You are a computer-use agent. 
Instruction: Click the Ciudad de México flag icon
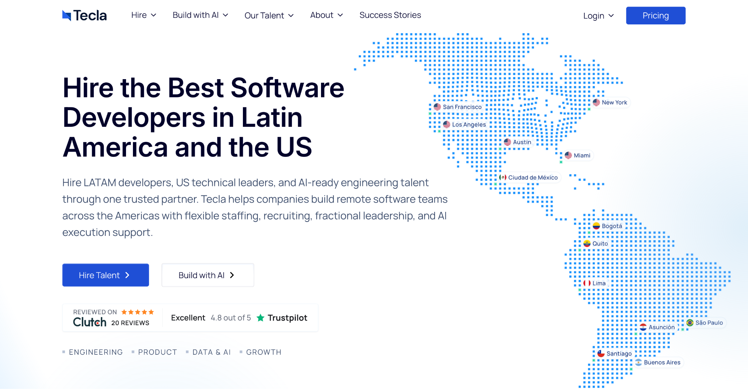(x=503, y=178)
